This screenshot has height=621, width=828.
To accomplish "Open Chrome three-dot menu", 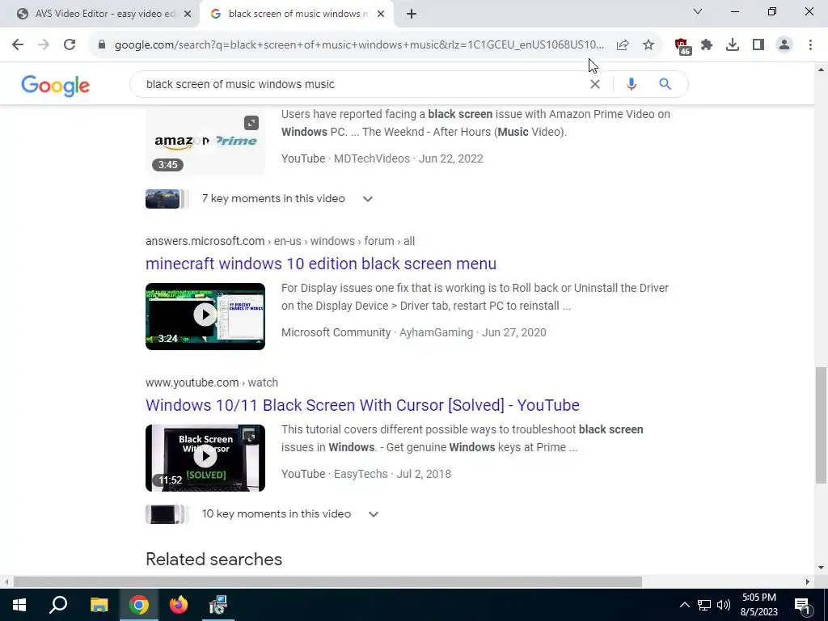I will point(810,45).
